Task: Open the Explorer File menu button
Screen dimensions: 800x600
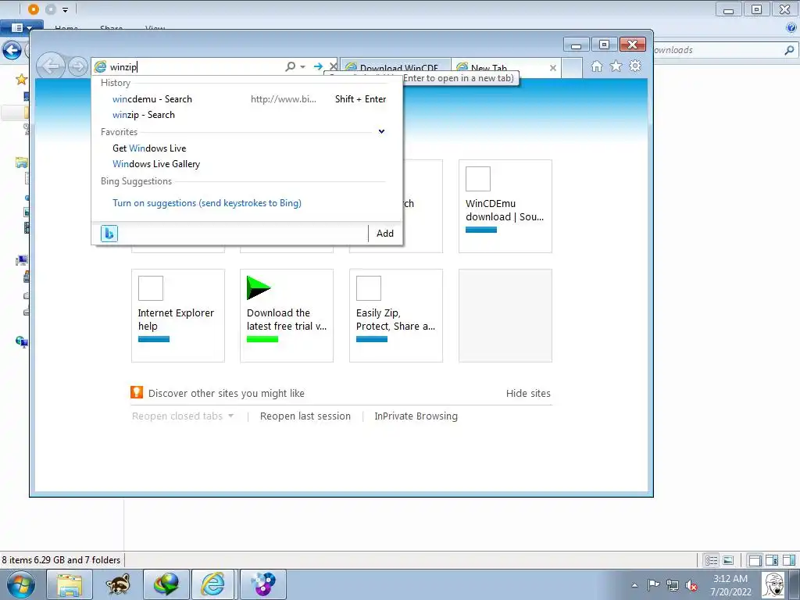Action: (21, 27)
